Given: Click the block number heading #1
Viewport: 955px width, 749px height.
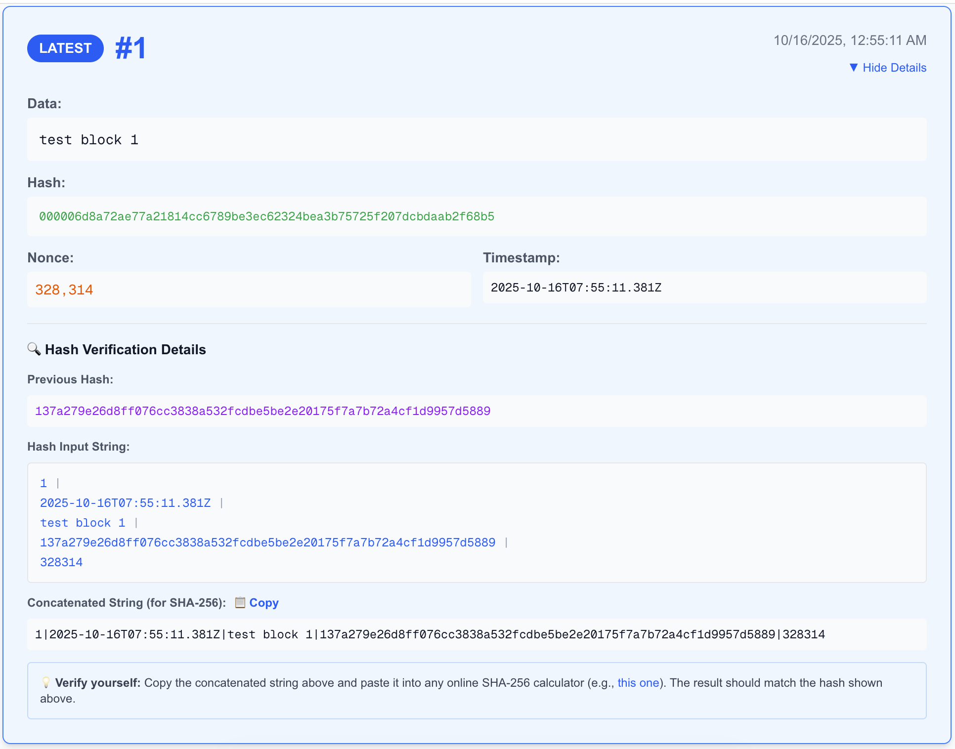Looking at the screenshot, I should 130,48.
